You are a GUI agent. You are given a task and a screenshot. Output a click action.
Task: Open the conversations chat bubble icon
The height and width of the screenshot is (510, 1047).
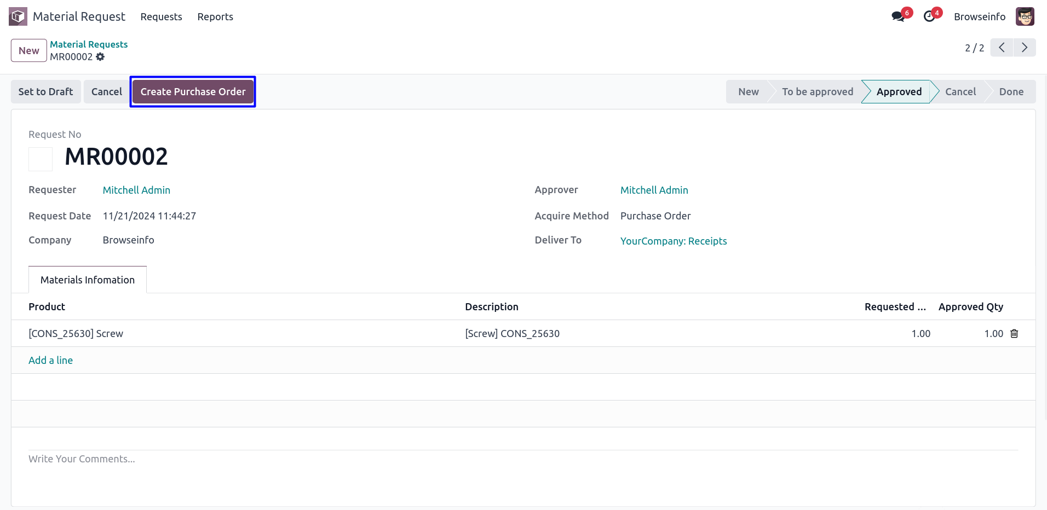(x=898, y=16)
